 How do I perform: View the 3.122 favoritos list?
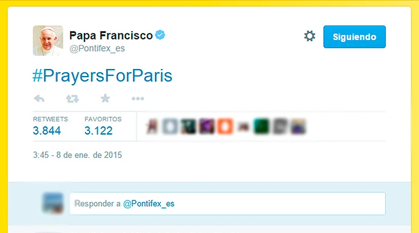coord(99,131)
